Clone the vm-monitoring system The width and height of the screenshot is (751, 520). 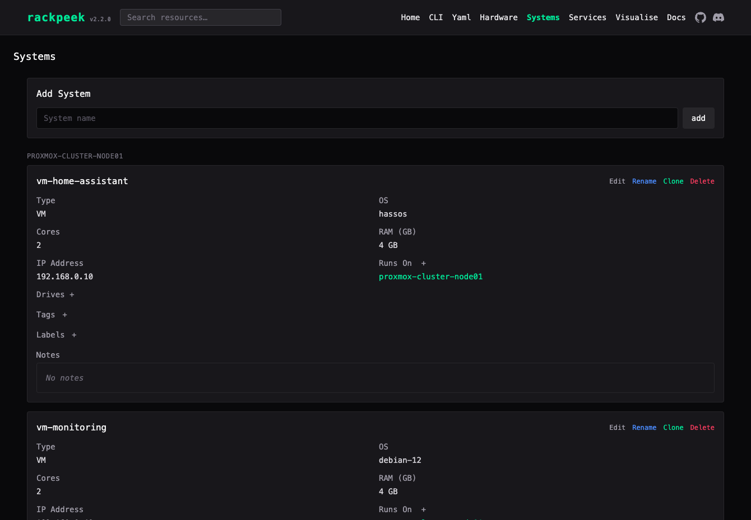673,428
